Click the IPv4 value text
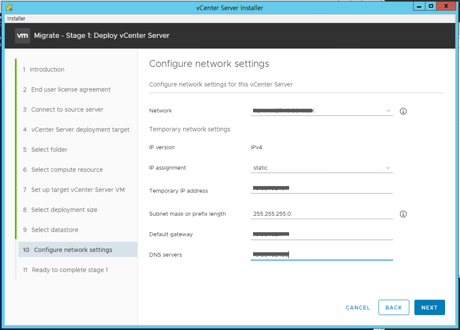460x330 pixels. click(257, 147)
